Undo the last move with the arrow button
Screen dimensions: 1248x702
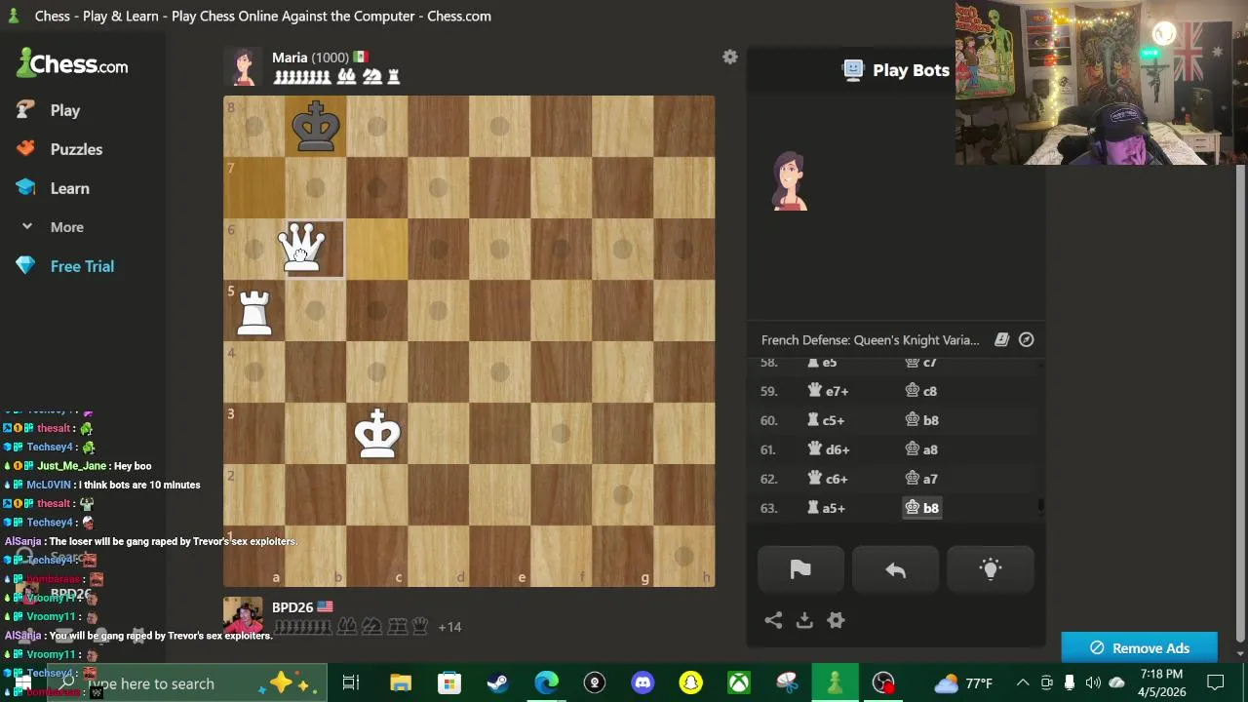895,570
